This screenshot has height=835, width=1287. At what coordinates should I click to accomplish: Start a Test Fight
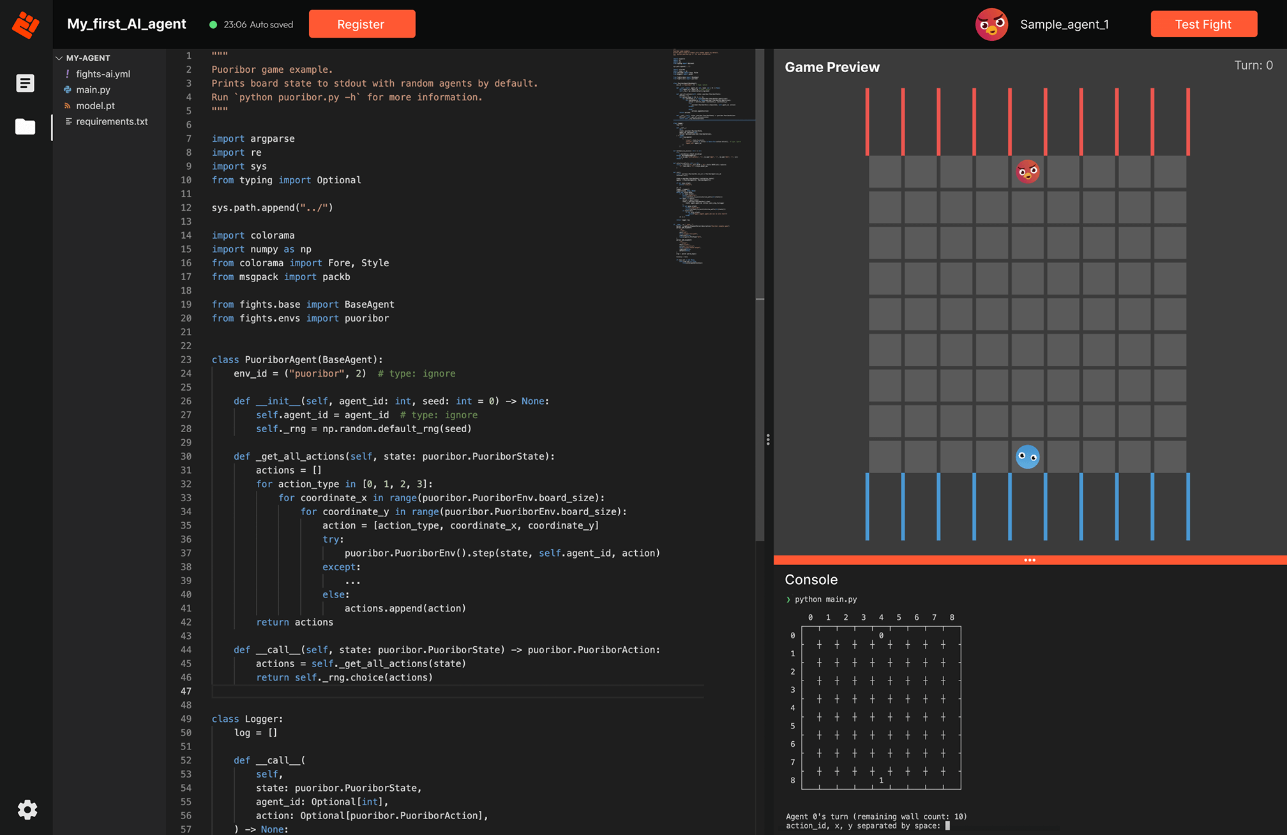(1203, 24)
